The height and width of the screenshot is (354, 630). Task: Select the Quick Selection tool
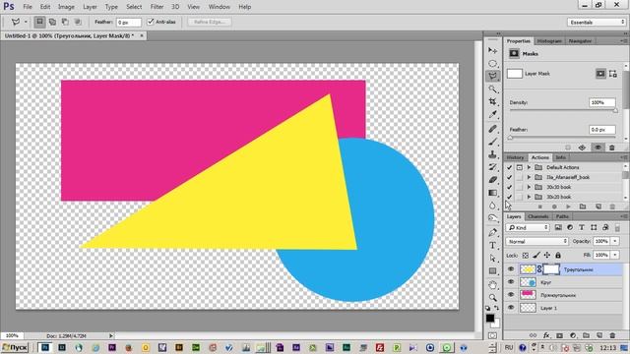click(492, 88)
